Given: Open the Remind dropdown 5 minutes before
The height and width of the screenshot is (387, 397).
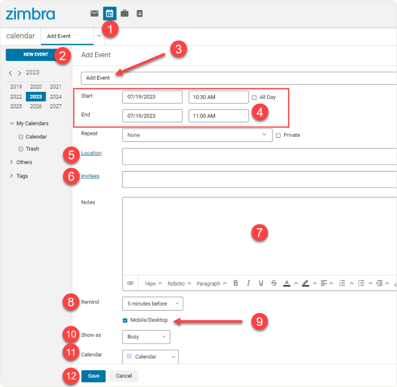Looking at the screenshot, I should [x=153, y=304].
